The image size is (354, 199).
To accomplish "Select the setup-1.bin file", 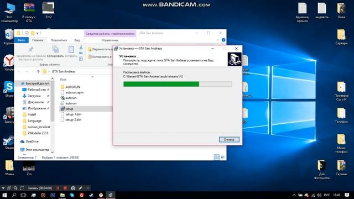I will [71, 114].
